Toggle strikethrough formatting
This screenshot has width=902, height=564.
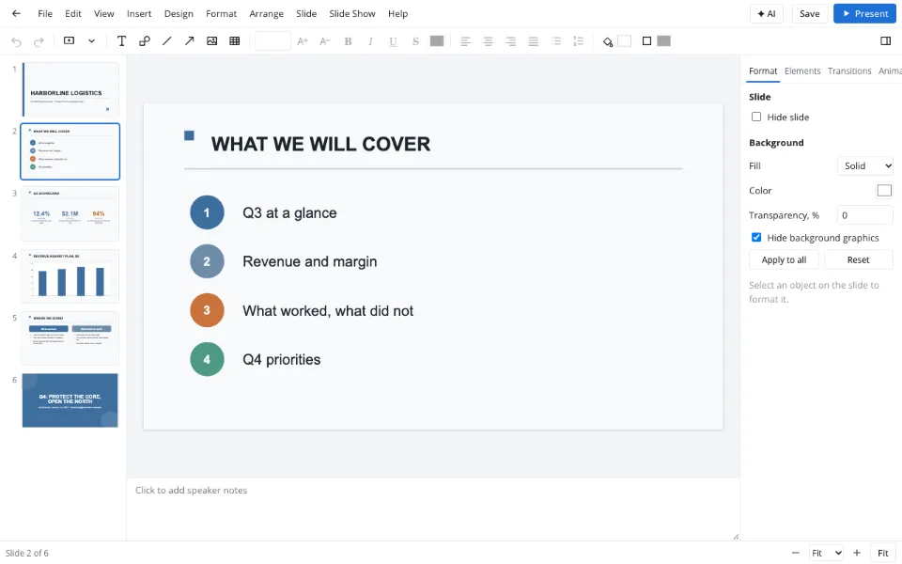(x=415, y=40)
